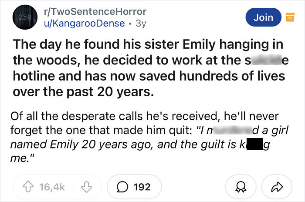Viewport: 305px width, 202px height.
Task: Upvote the post with the up arrow
Action: click(x=28, y=187)
